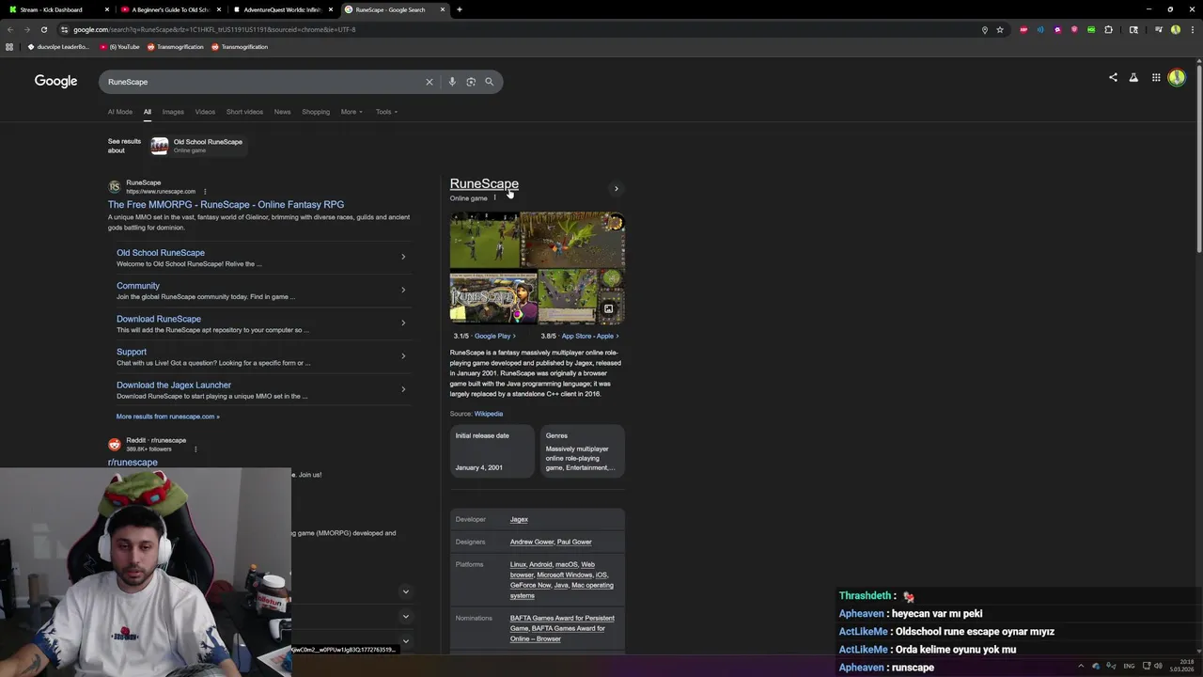Expand the Old School RuneScape sitelink arrow

[403, 257]
